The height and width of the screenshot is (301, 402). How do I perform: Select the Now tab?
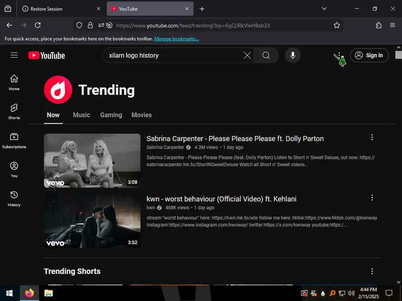pyautogui.click(x=53, y=115)
